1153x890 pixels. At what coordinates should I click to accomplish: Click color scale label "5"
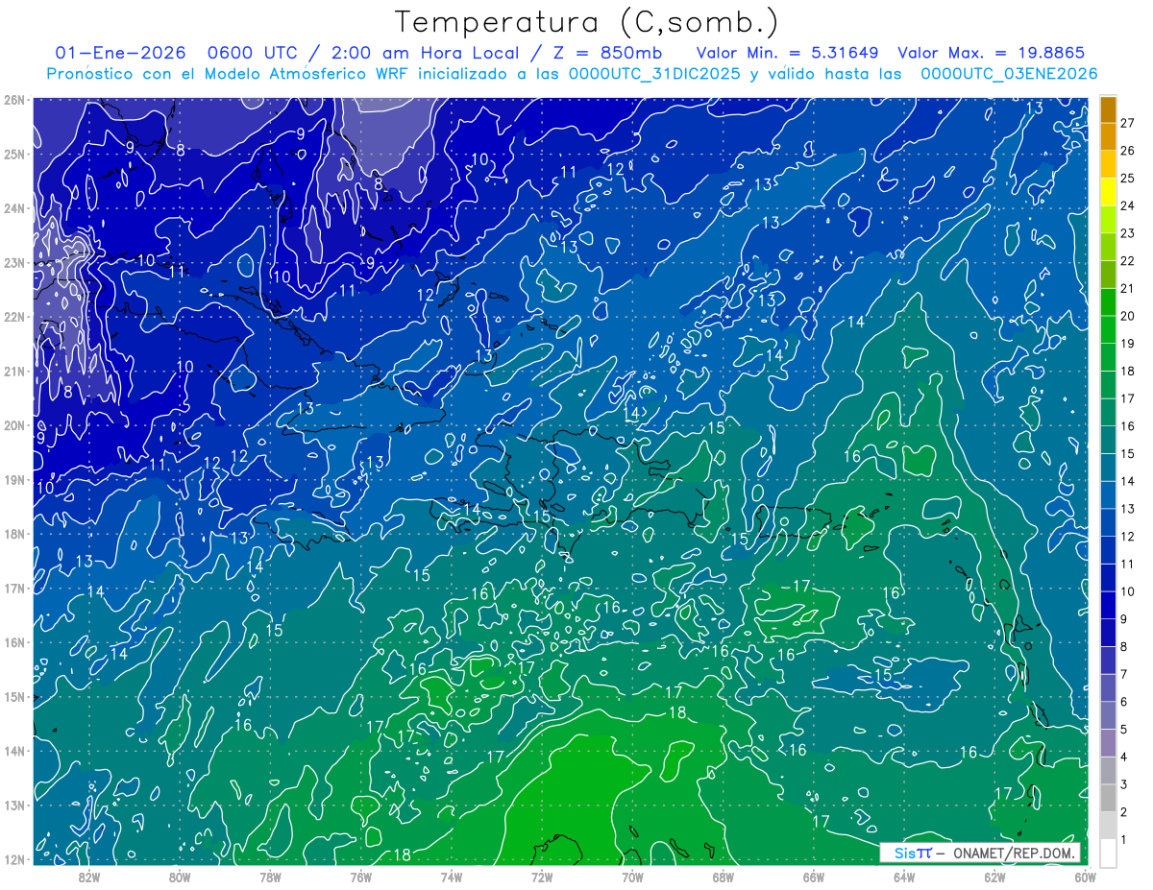click(1123, 730)
